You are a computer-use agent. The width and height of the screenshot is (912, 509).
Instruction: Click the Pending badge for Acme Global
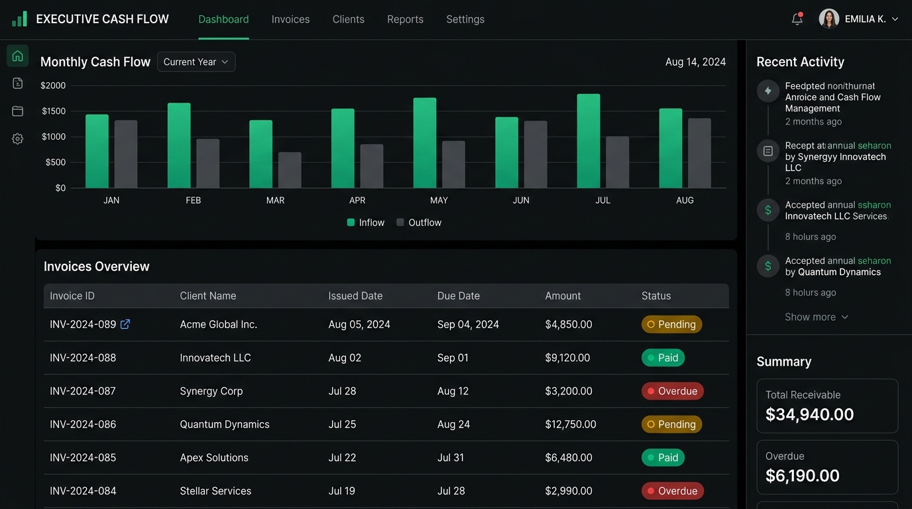(x=671, y=324)
